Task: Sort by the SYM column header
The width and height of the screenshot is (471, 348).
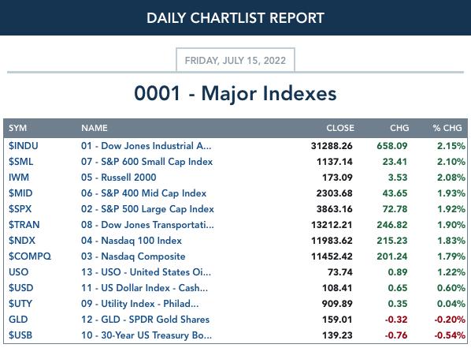Action: coord(17,128)
